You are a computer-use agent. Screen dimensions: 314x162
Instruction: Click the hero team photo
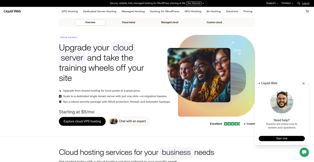[199, 75]
